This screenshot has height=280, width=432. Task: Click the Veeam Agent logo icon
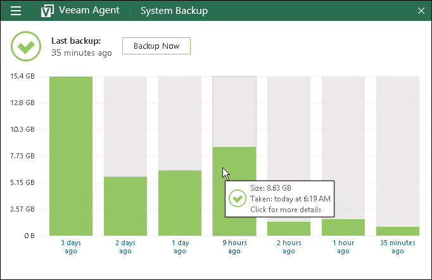pyautogui.click(x=47, y=11)
